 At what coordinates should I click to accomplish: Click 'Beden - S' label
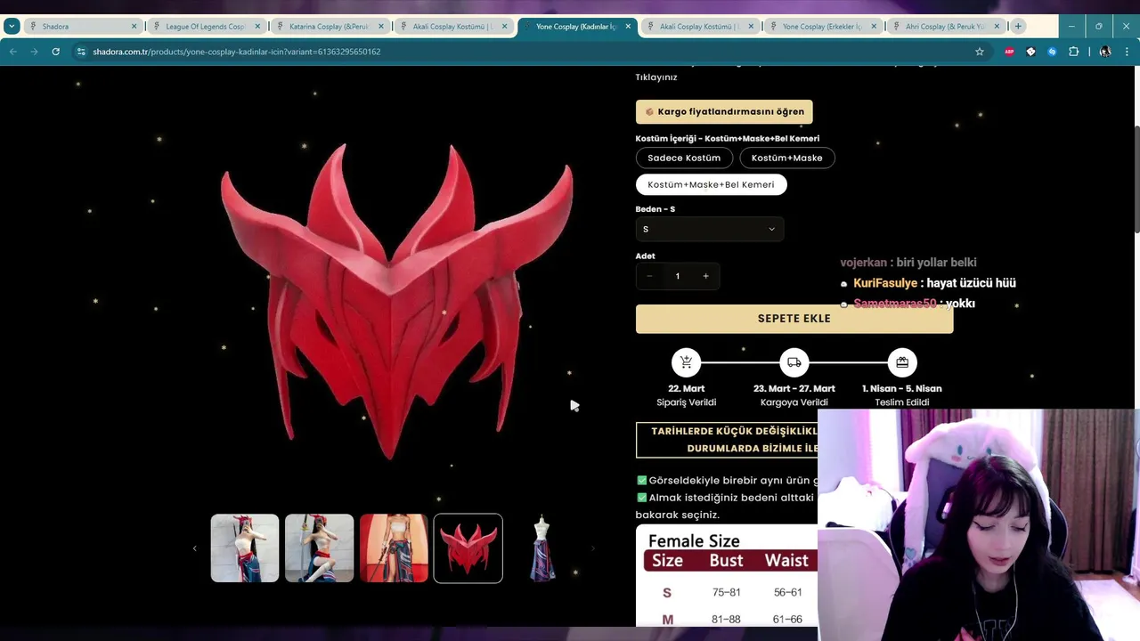tap(655, 209)
